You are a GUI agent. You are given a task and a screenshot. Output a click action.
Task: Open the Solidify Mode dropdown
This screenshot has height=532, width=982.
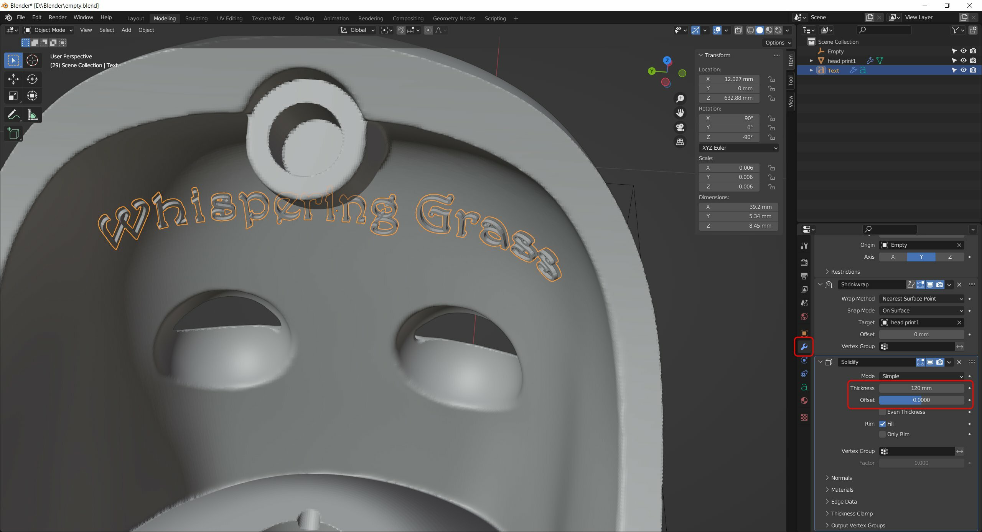(921, 376)
